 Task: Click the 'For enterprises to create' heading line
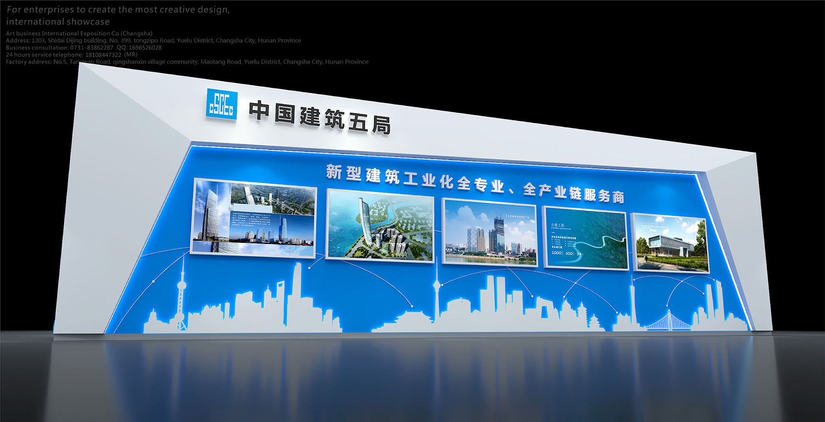(x=118, y=9)
